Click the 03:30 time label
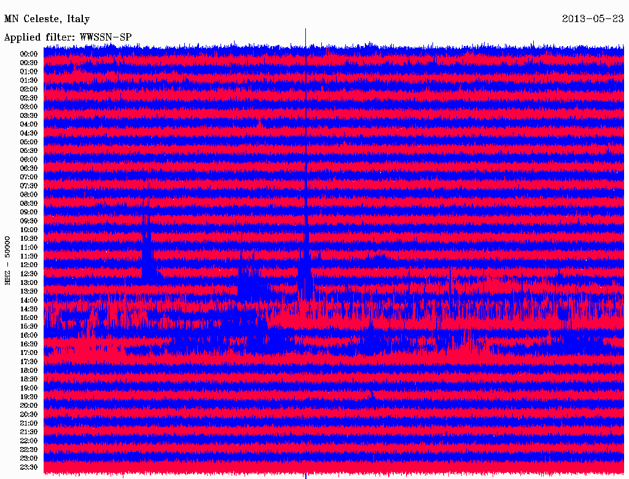 pyautogui.click(x=29, y=115)
